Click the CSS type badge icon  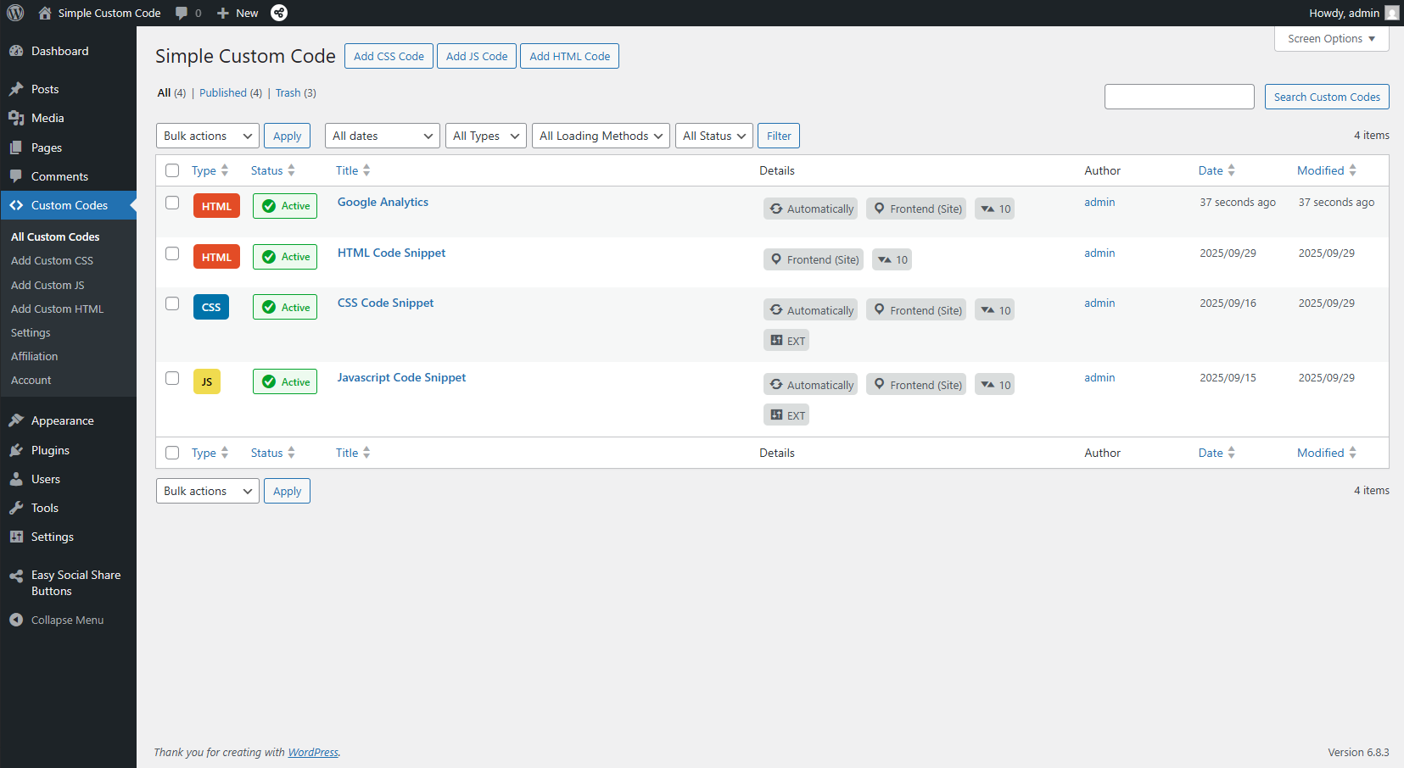pyautogui.click(x=211, y=307)
